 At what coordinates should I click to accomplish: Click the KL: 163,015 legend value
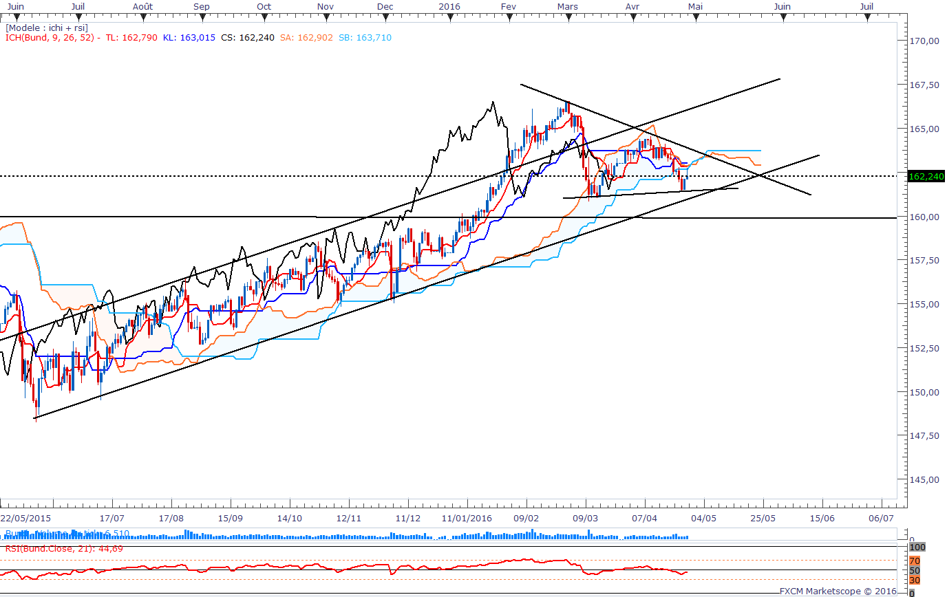click(189, 37)
